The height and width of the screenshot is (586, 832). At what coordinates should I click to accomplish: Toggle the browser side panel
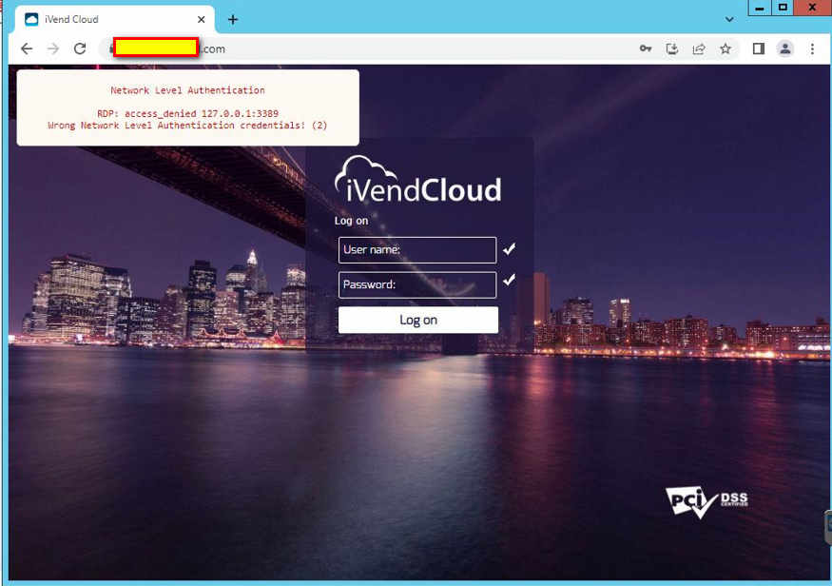(759, 49)
